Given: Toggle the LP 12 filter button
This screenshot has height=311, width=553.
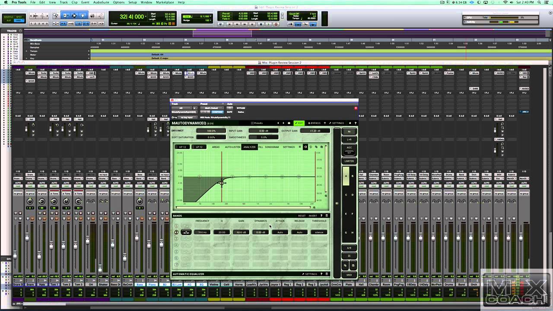Looking at the screenshot, I should (x=199, y=147).
